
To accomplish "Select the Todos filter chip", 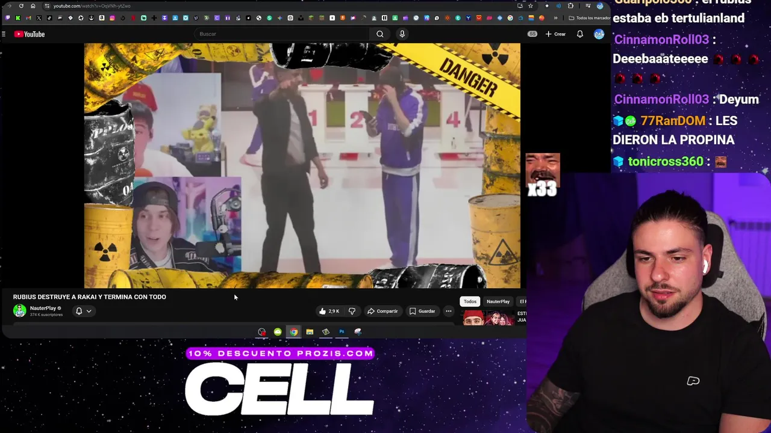I will 470,301.
